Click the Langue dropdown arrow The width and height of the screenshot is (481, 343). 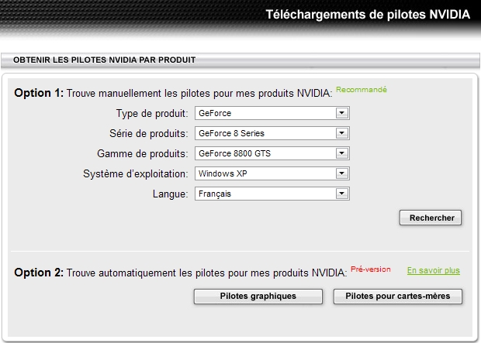coord(341,194)
